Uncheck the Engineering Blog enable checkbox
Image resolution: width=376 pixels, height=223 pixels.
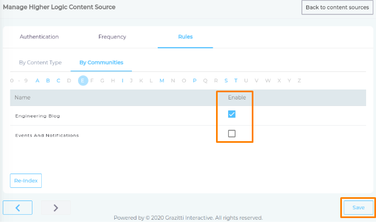click(231, 114)
